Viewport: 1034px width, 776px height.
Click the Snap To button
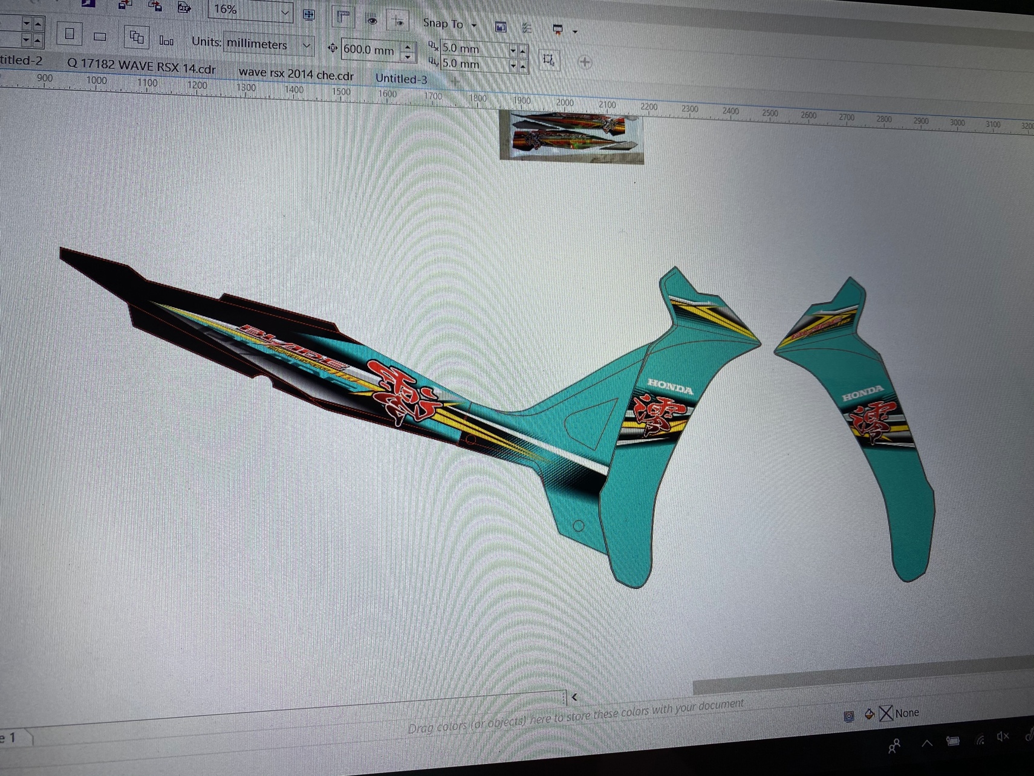click(x=443, y=24)
